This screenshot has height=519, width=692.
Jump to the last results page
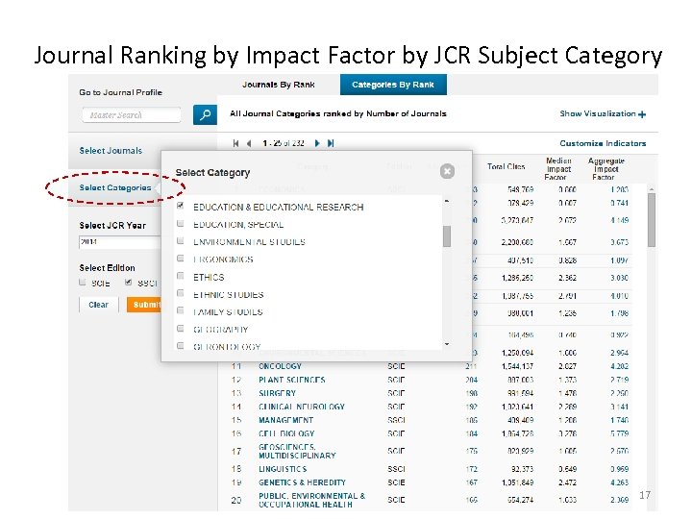[331, 143]
